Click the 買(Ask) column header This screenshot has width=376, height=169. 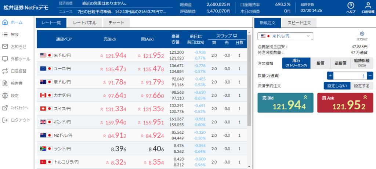tap(147, 39)
